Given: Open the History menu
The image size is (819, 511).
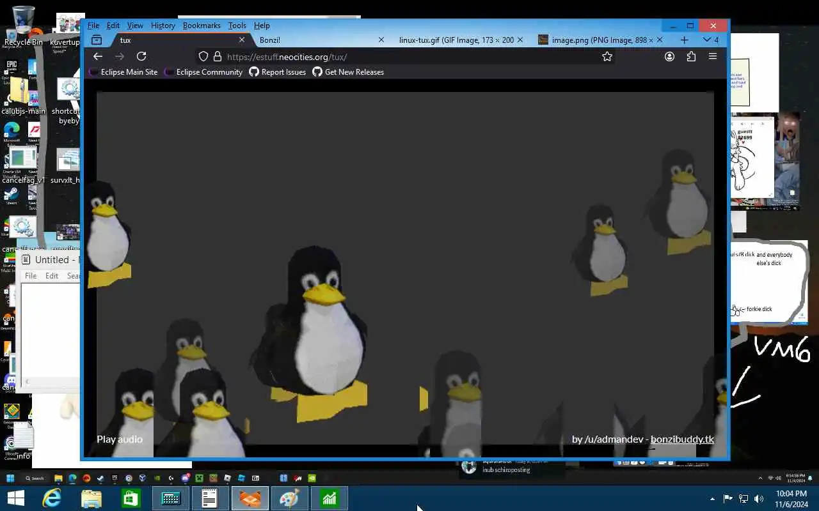Looking at the screenshot, I should 163,26.
